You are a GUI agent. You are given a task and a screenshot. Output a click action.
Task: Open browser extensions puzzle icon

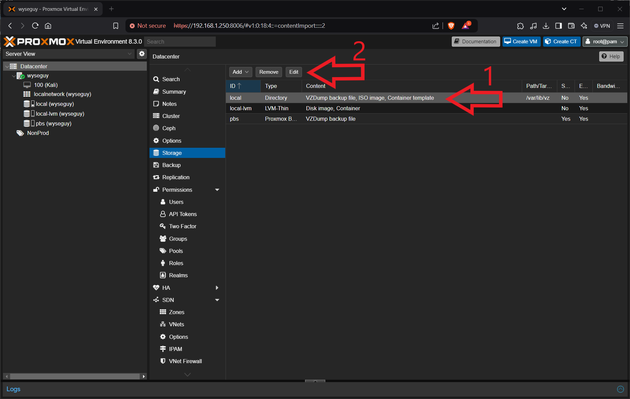tap(520, 26)
